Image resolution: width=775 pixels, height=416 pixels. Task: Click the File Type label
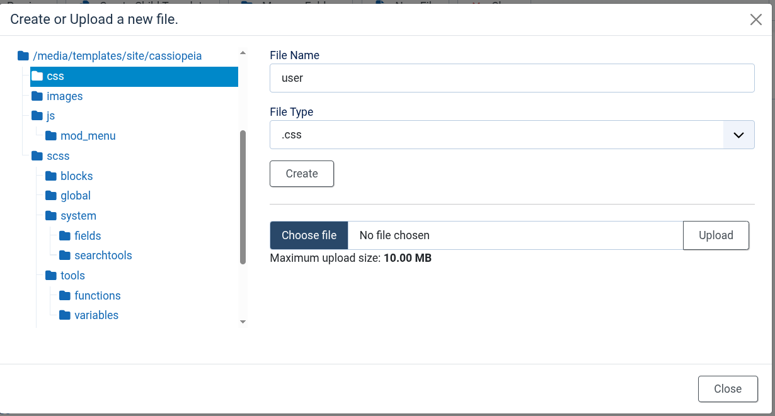(x=292, y=112)
